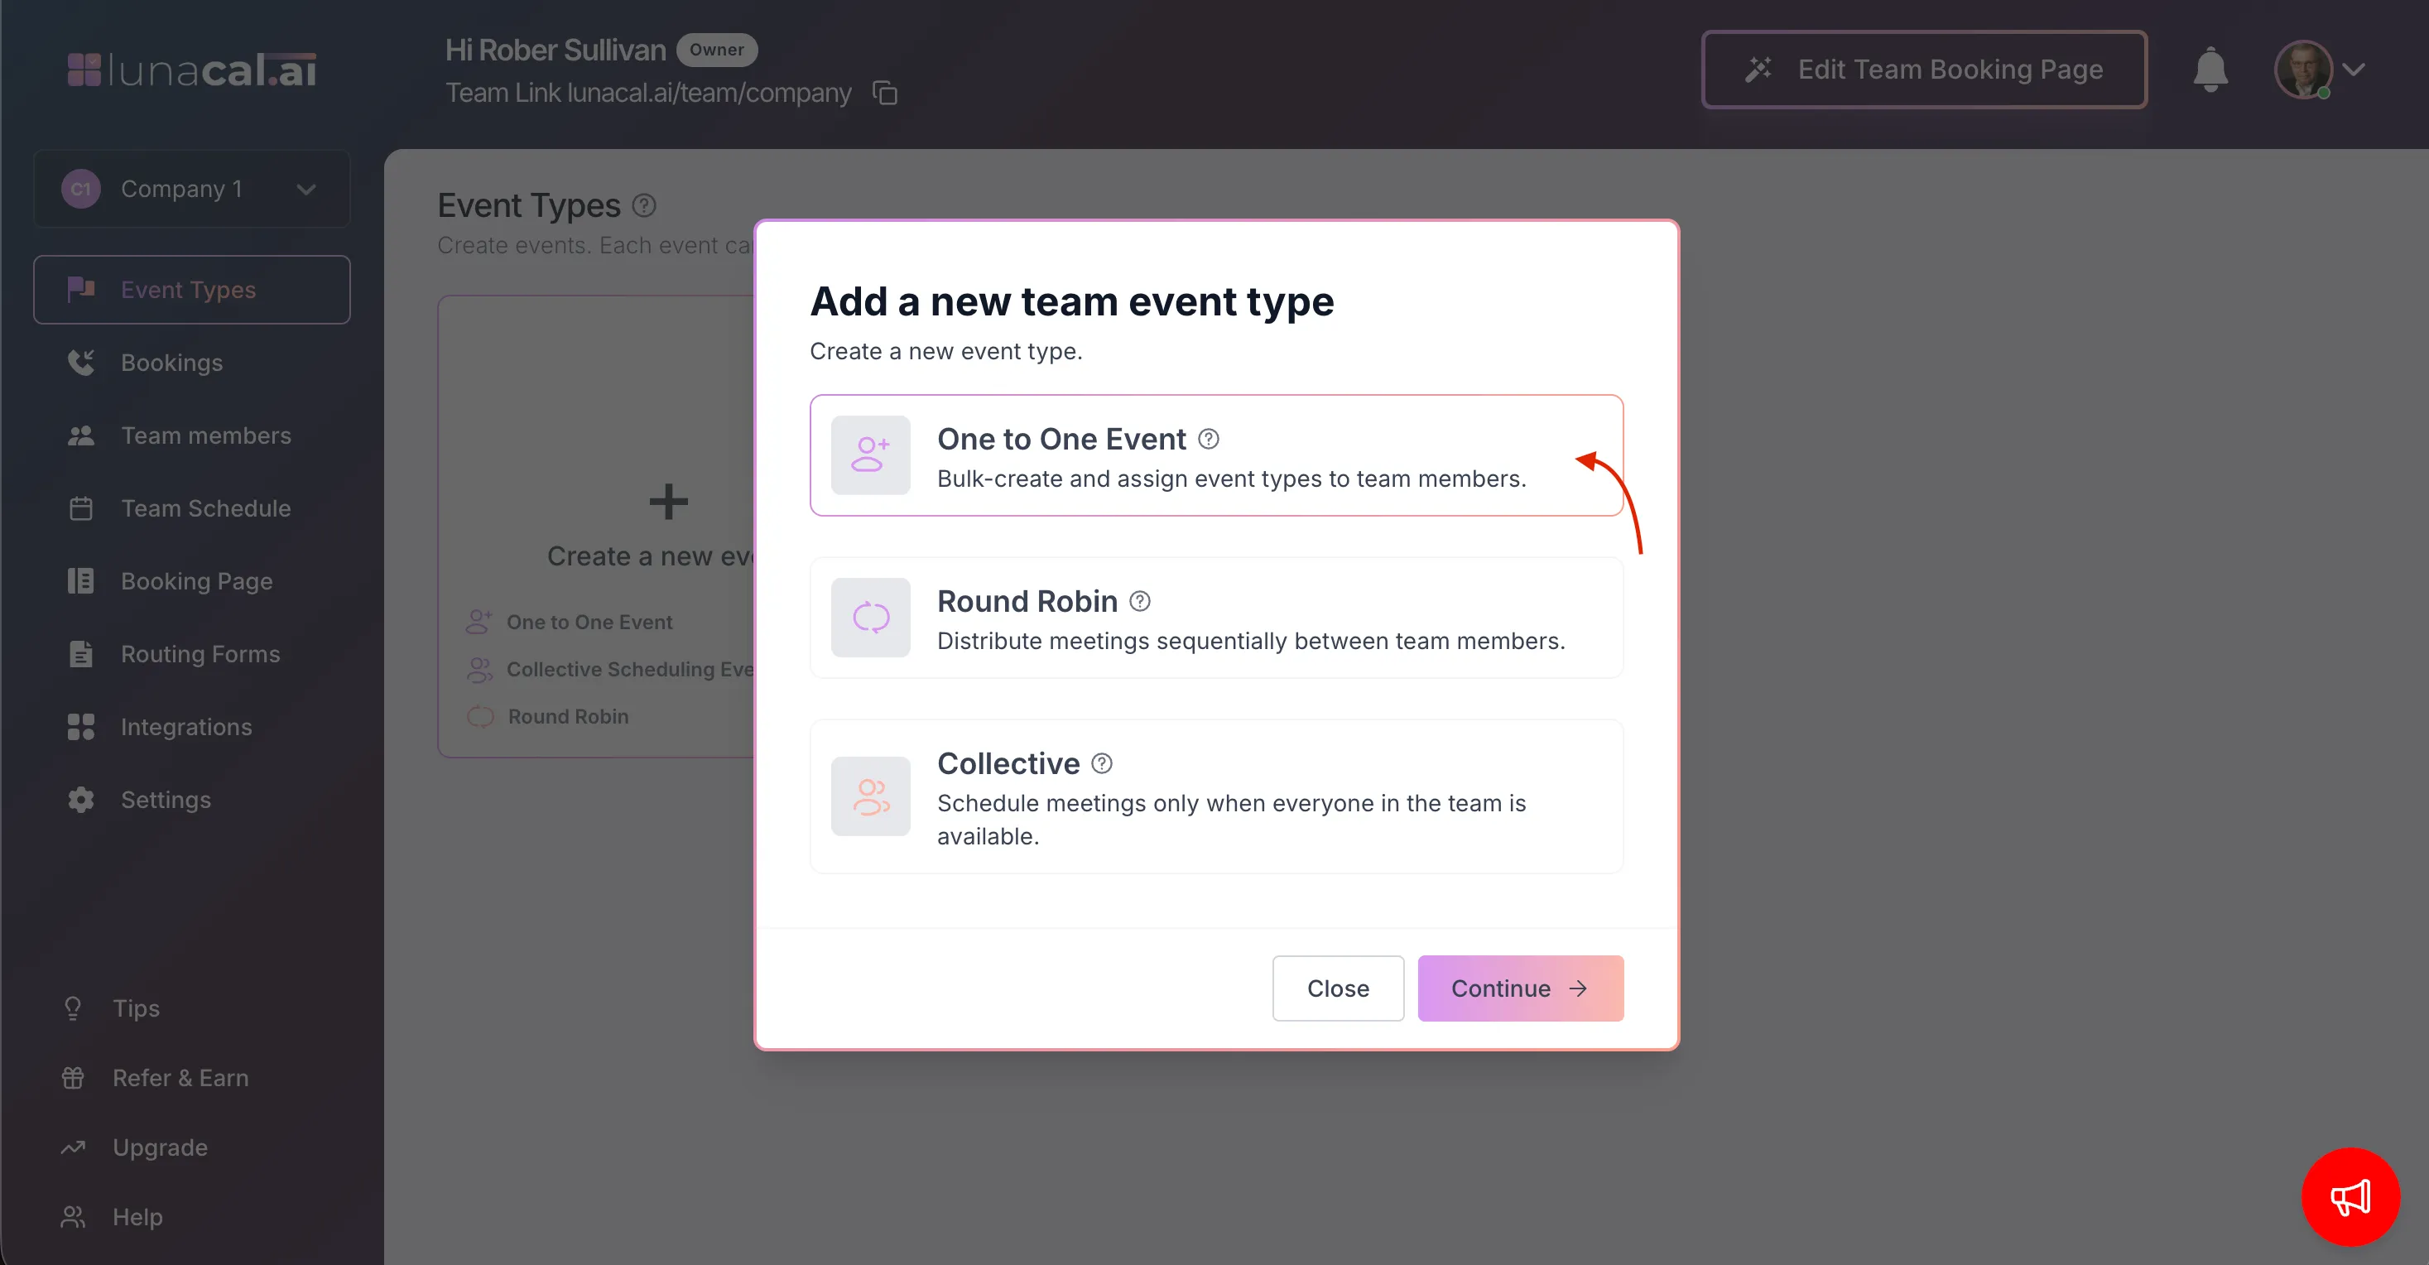Select Event Types in the sidebar
The height and width of the screenshot is (1265, 2429).
191,290
